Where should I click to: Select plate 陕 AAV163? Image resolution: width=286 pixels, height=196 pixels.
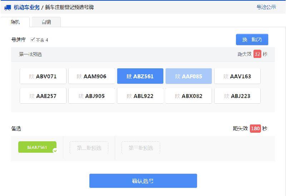(237, 76)
